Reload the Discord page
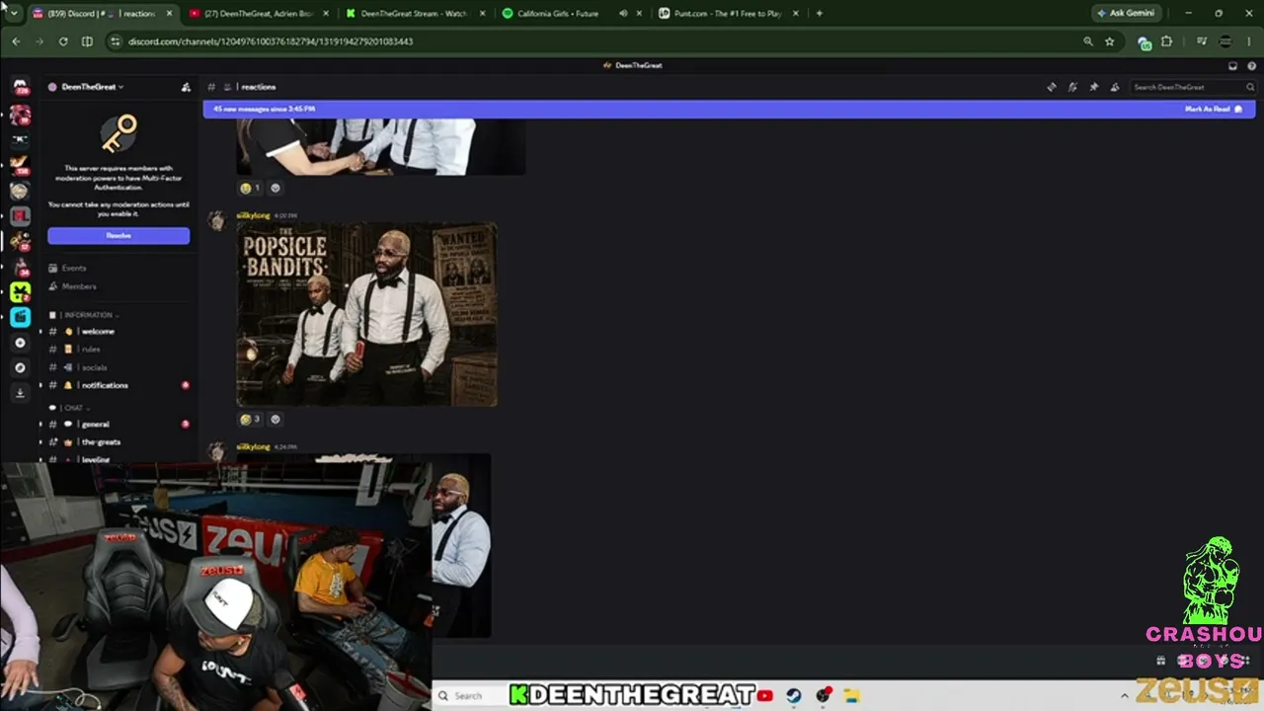The width and height of the screenshot is (1264, 711). point(63,41)
